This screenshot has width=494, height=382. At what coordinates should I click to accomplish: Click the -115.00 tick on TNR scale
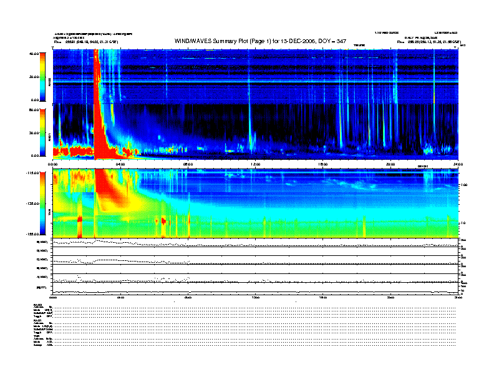pyautogui.click(x=32, y=173)
